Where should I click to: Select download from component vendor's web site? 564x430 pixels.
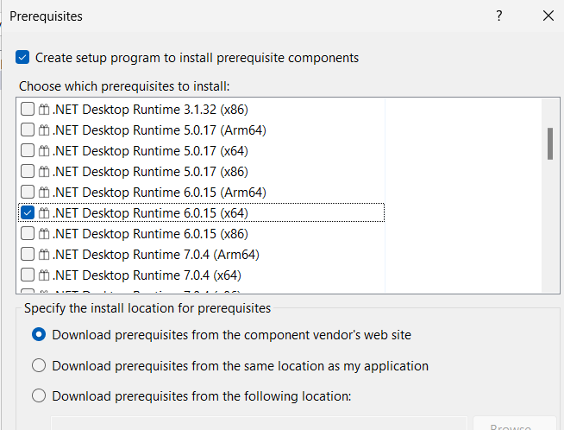[39, 334]
